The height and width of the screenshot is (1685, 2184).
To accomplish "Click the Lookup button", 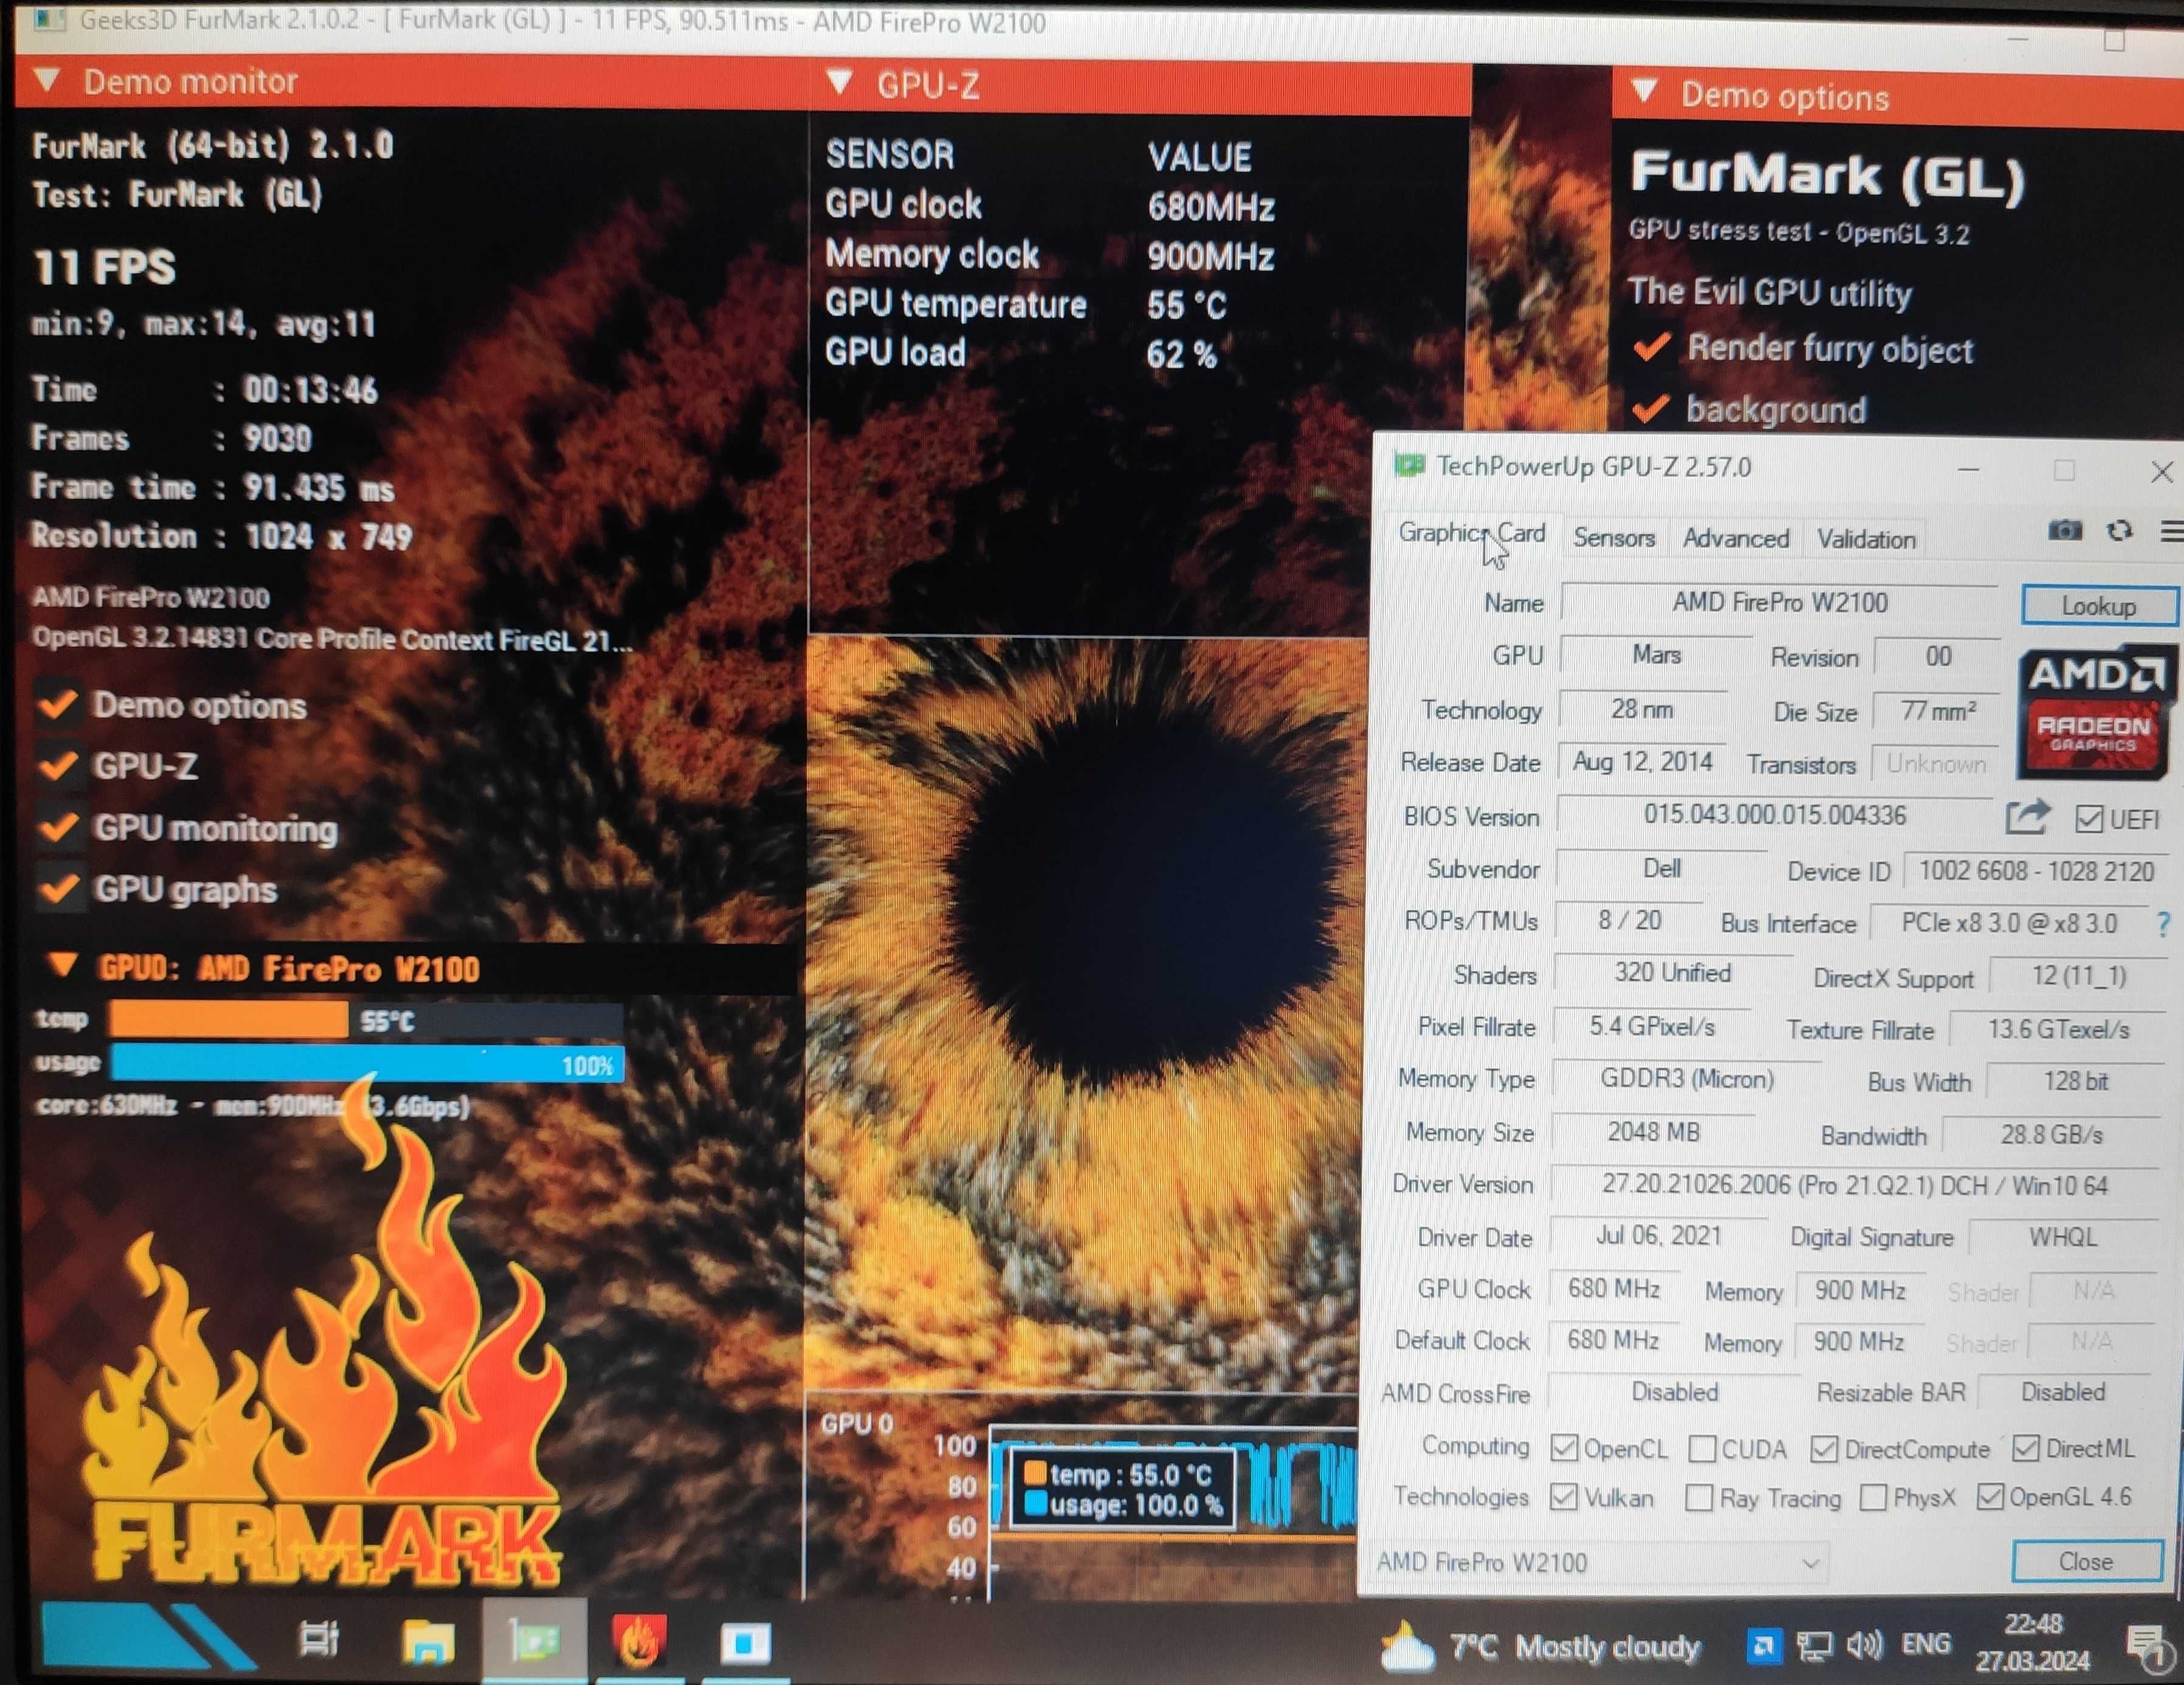I will (2098, 606).
